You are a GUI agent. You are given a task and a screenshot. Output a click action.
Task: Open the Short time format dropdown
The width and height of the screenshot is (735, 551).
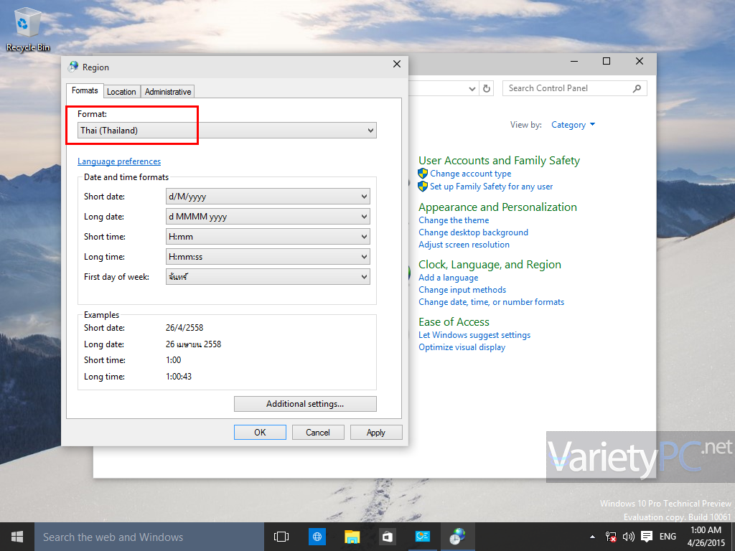[268, 237]
